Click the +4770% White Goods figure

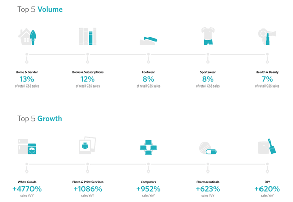point(27,189)
